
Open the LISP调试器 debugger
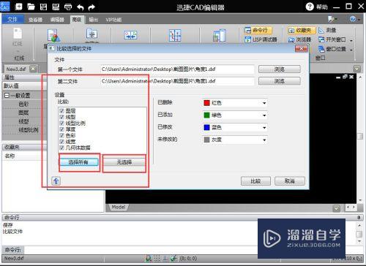pyautogui.click(x=261, y=39)
